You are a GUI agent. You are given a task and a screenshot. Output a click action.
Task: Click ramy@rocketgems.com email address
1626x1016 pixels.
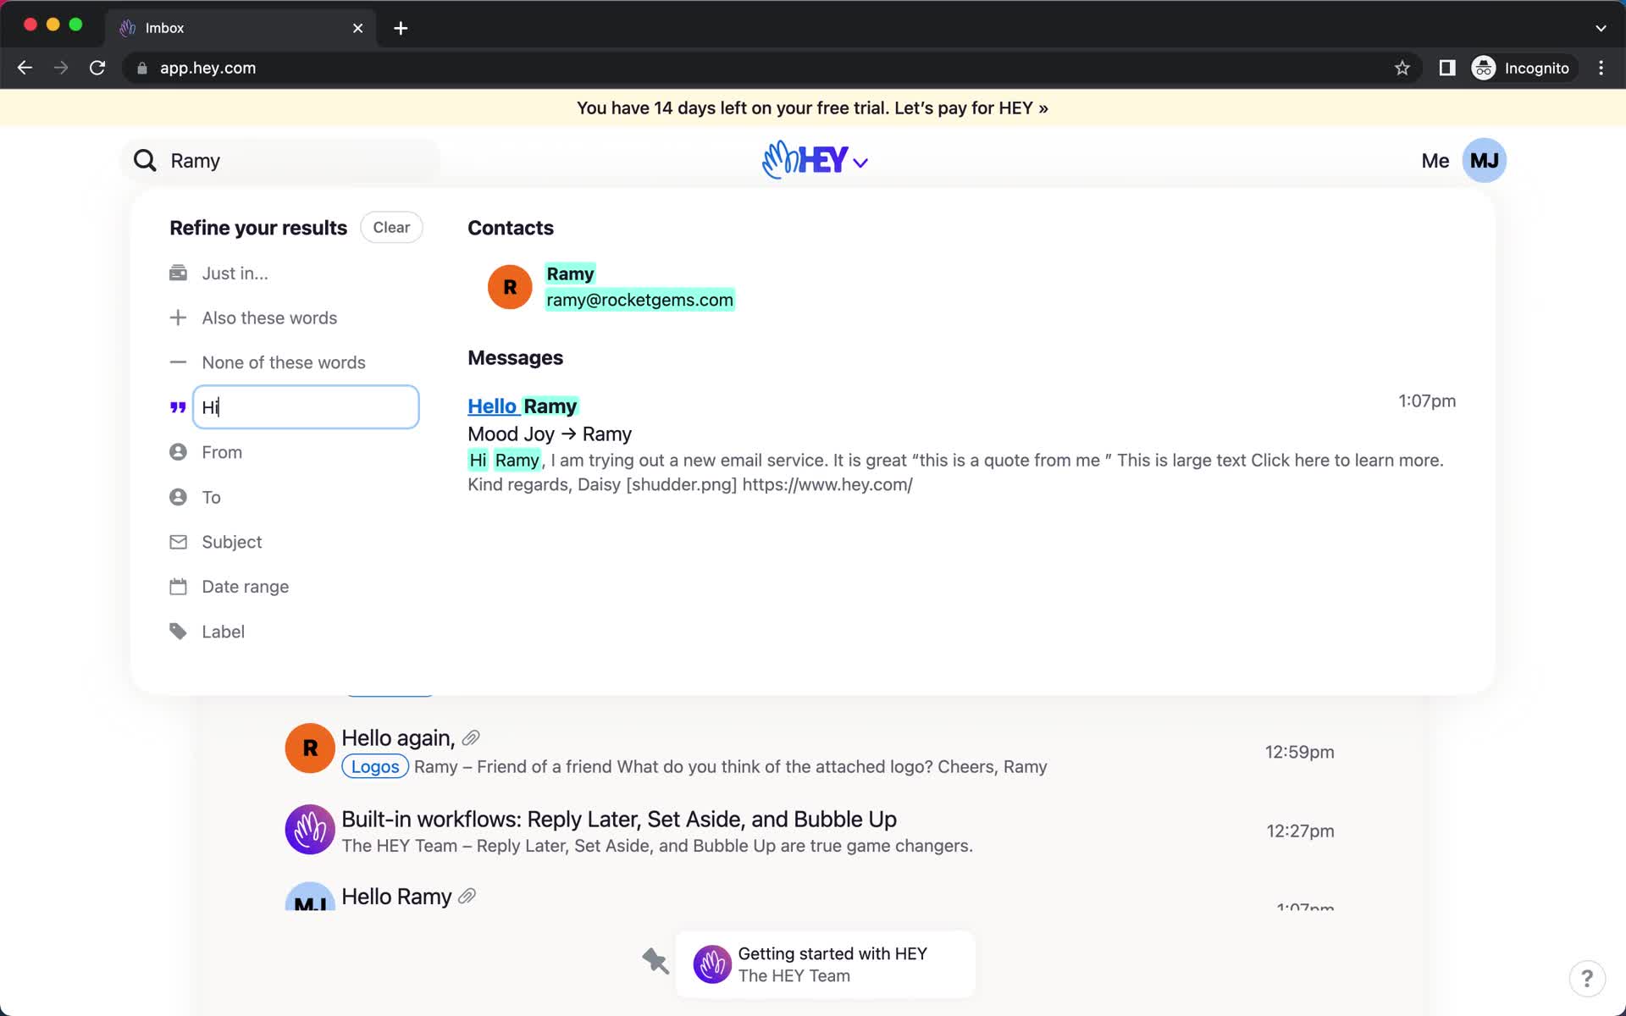(639, 301)
